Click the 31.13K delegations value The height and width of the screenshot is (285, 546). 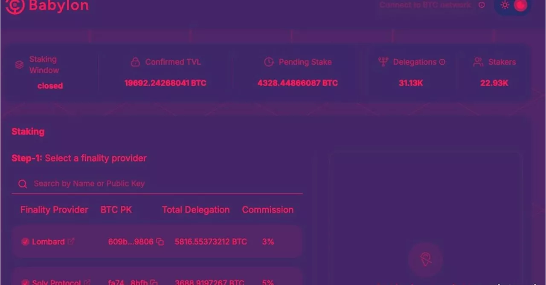point(411,83)
